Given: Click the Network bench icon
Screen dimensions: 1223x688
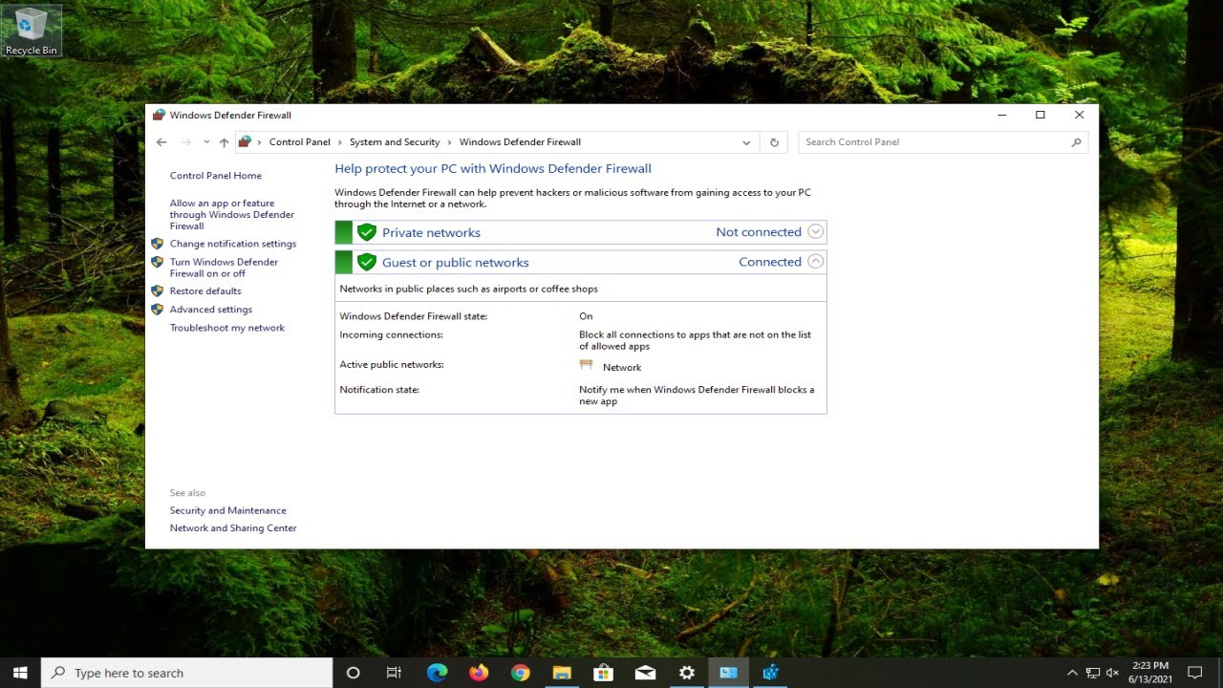Looking at the screenshot, I should coord(587,365).
